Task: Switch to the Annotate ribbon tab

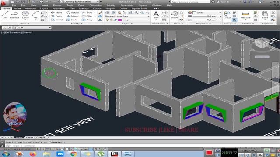Action: [30, 9]
